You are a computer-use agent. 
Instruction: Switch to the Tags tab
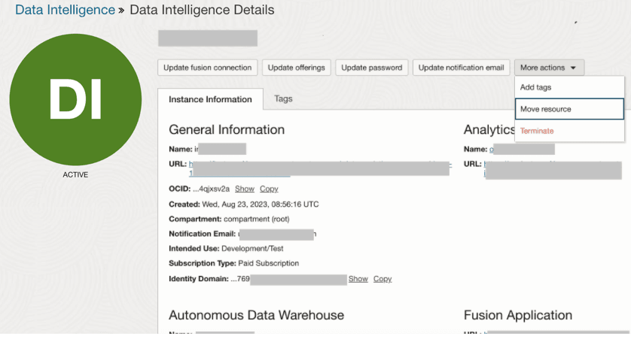283,98
